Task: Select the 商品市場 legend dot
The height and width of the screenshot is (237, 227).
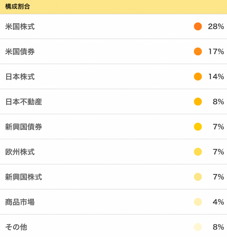Action: pyautogui.click(x=198, y=202)
